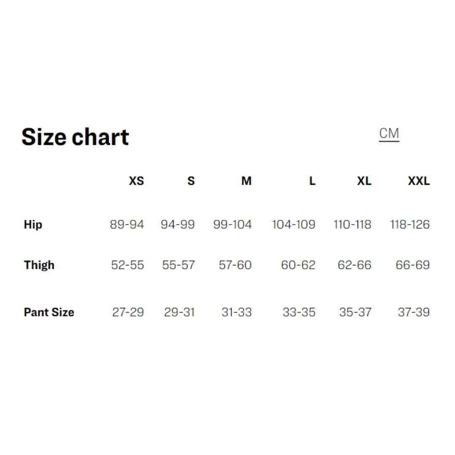This screenshot has width=455, height=455.
Task: Select the S column header
Action: click(x=191, y=181)
